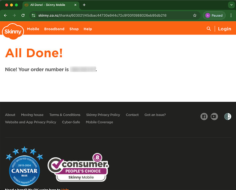Open Website and App Privacy Policy link
Screen dimensions: 236x190
pos(30,122)
